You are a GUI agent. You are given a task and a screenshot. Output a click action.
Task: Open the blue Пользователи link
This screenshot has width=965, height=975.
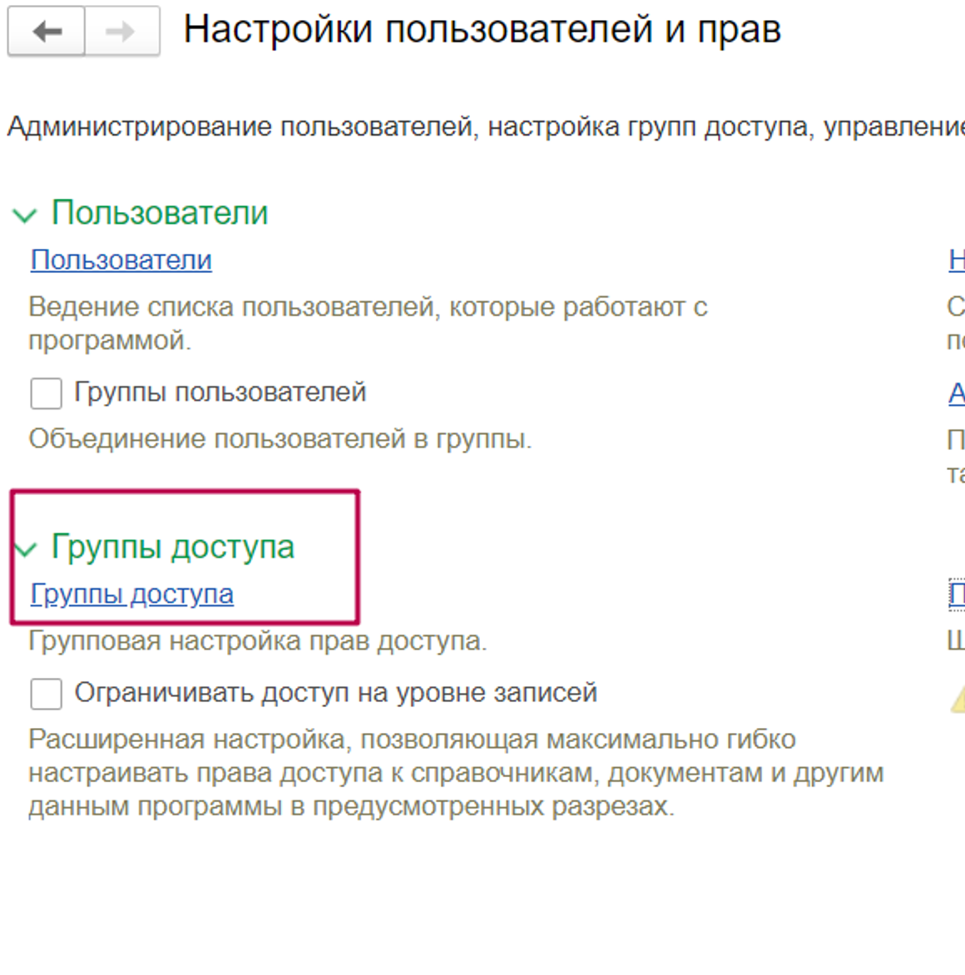click(121, 260)
